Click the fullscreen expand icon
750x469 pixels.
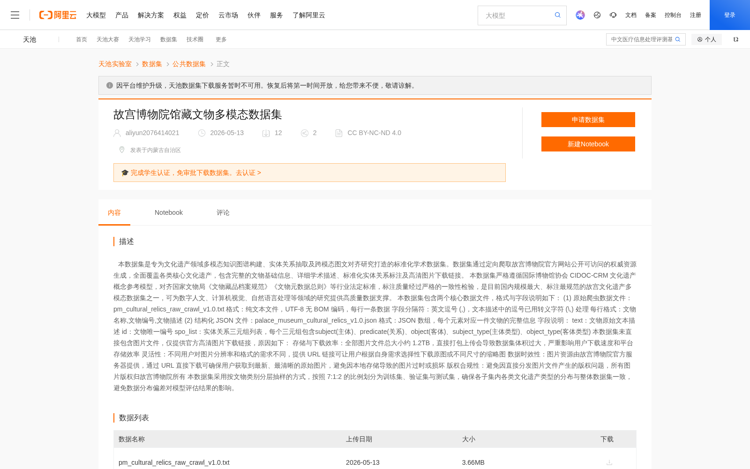pos(736,39)
